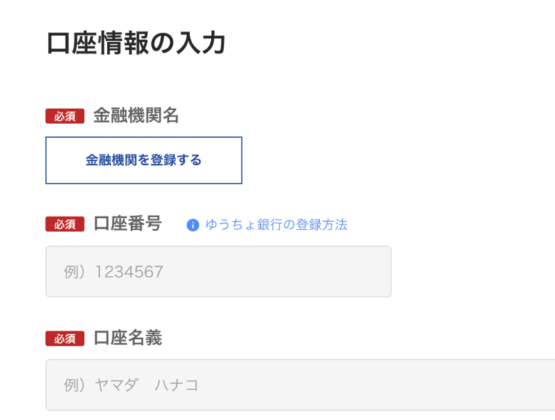Image resolution: width=555 pixels, height=420 pixels.
Task: Select the financial institution registration box
Action: (x=144, y=160)
